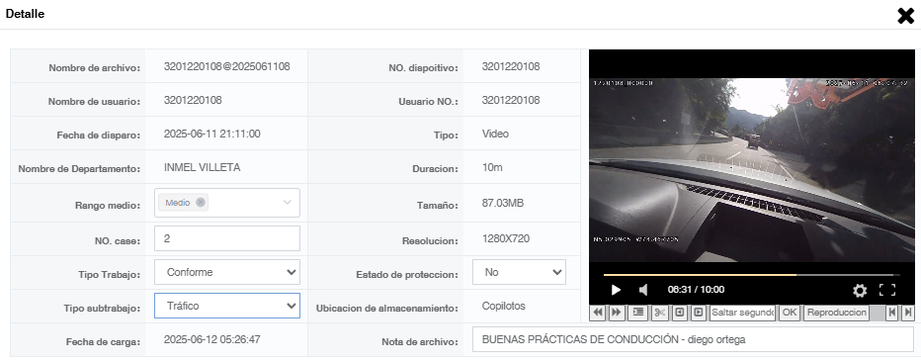Click the OK button
The width and height of the screenshot is (921, 362).
[x=790, y=313]
